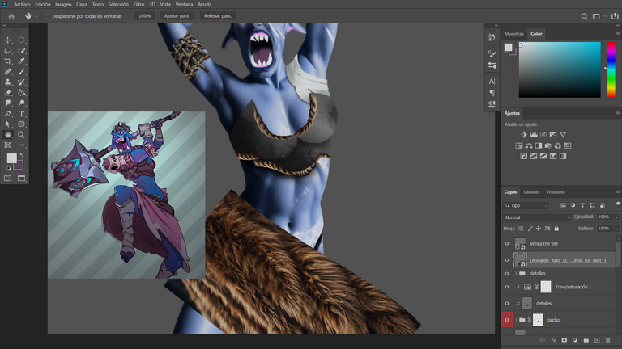Viewport: 622px width, 349px height.
Task: Add a Brightness/Contrast adjustment
Action: coord(524,135)
